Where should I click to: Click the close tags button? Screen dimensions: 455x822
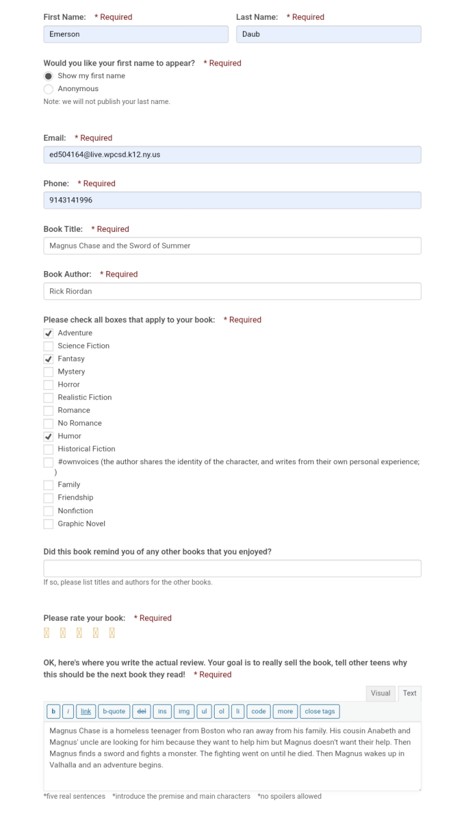[x=319, y=712]
